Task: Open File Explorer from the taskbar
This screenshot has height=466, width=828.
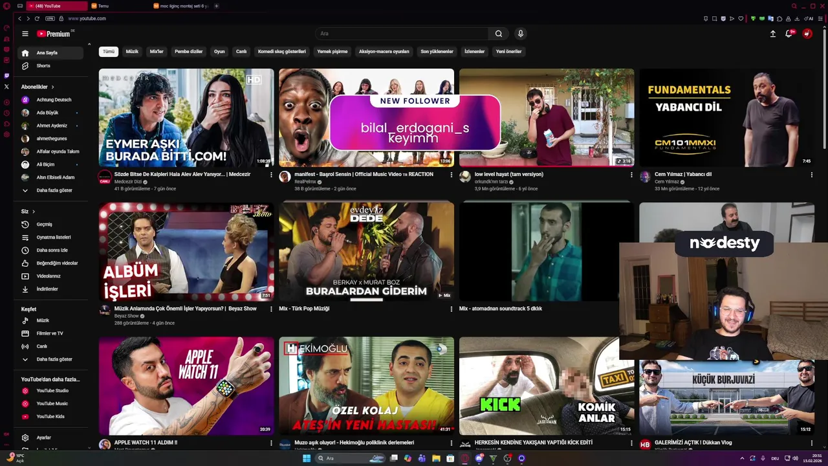Action: (437, 458)
